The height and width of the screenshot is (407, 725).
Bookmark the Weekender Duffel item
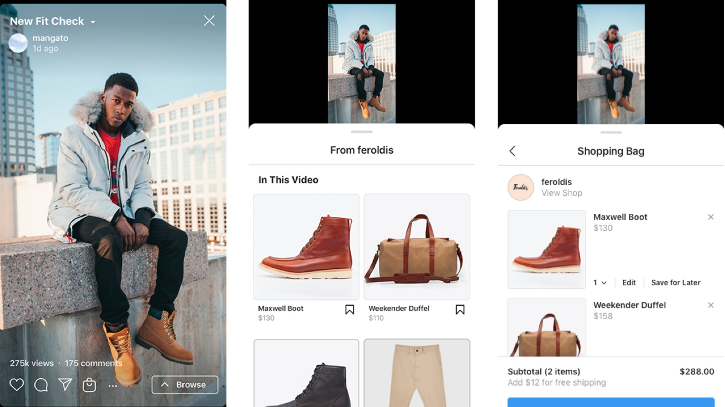pyautogui.click(x=460, y=310)
